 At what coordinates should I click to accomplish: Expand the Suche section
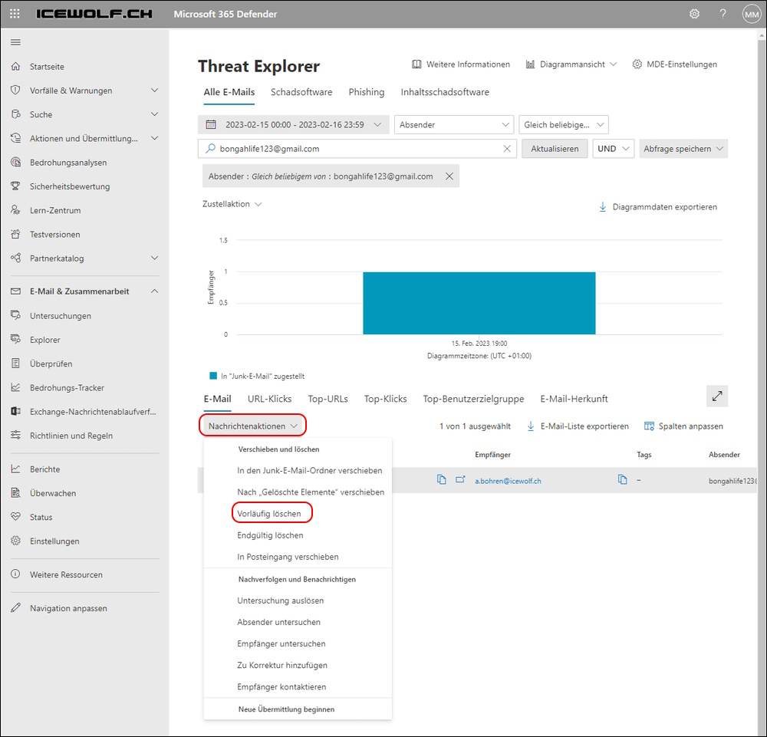[155, 114]
